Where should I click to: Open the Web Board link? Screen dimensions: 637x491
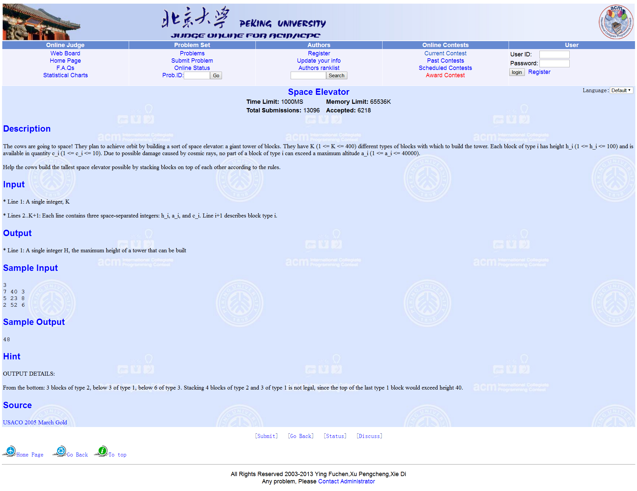pos(65,53)
